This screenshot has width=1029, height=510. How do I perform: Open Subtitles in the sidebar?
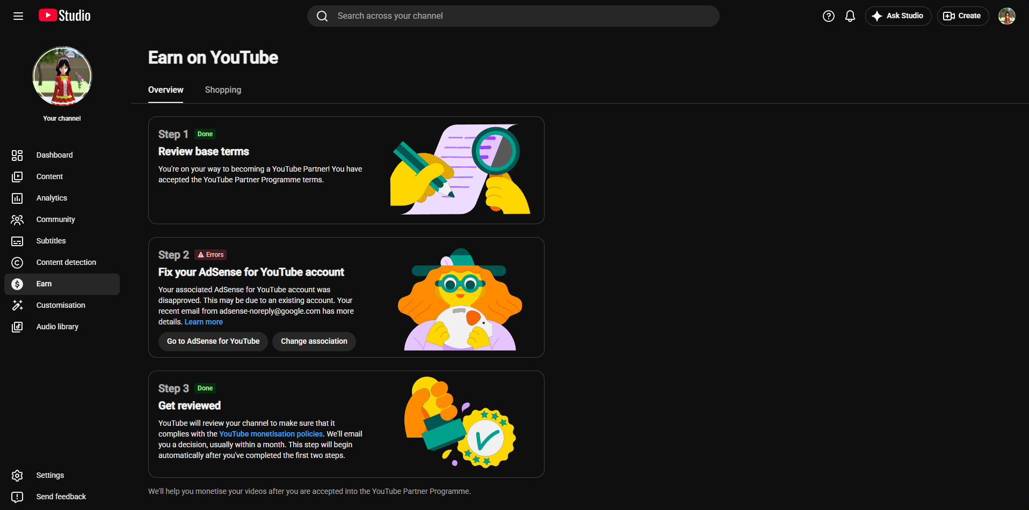(62, 241)
